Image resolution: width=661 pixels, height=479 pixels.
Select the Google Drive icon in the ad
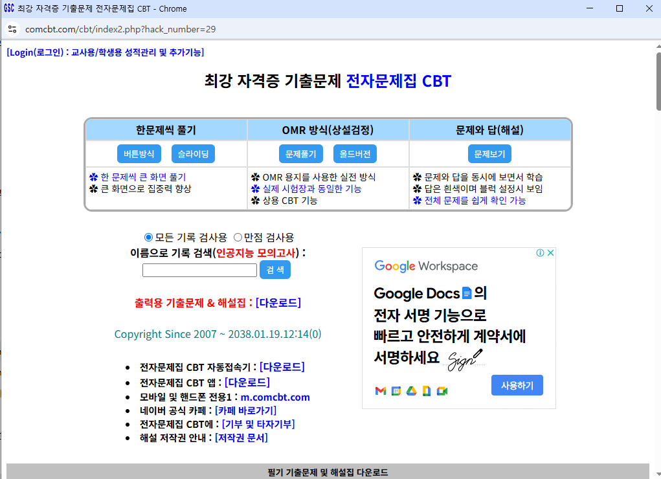tap(412, 392)
